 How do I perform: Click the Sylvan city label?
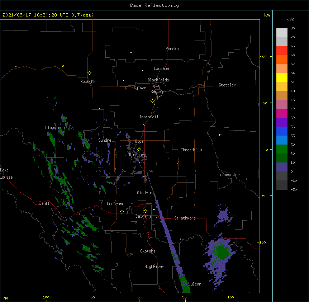[140, 88]
